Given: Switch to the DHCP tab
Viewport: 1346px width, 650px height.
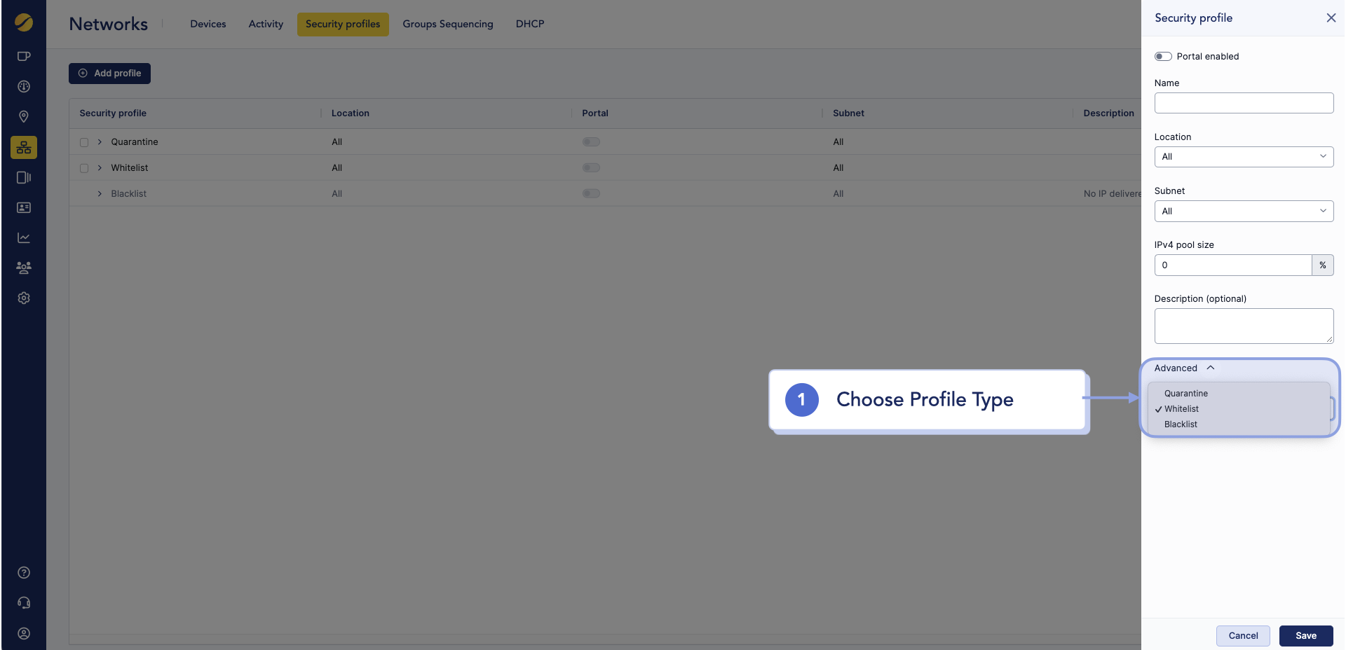Looking at the screenshot, I should click(x=530, y=24).
